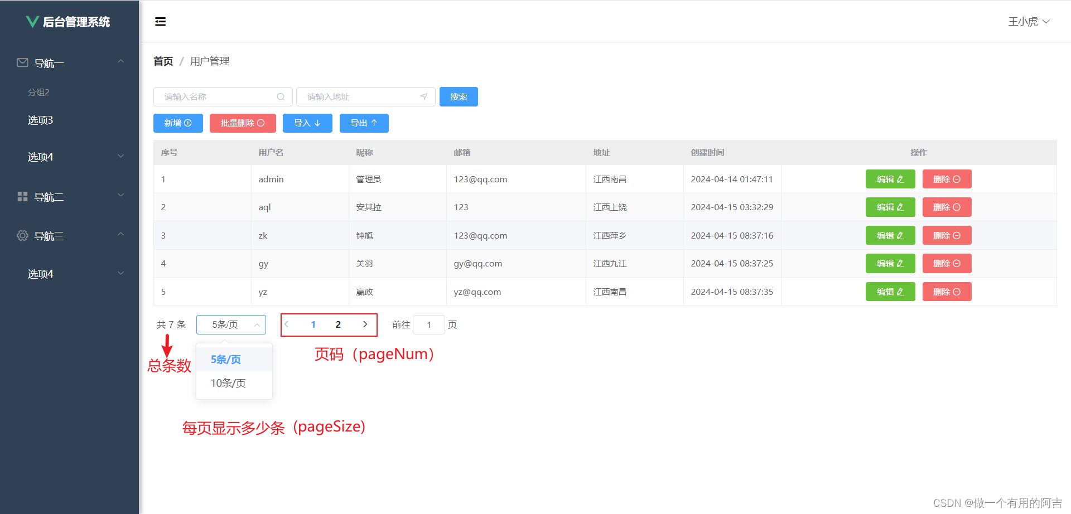Open the 5条/页 page size selector

(231, 324)
